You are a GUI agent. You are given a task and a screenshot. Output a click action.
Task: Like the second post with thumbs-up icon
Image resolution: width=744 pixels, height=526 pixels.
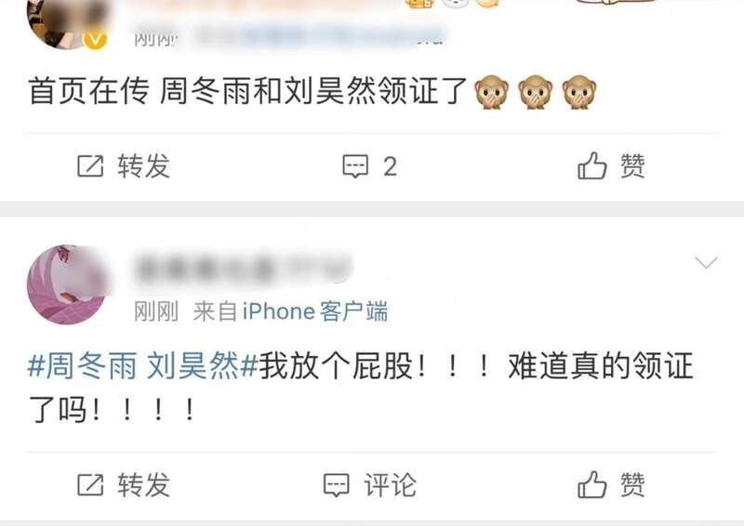coord(591,484)
